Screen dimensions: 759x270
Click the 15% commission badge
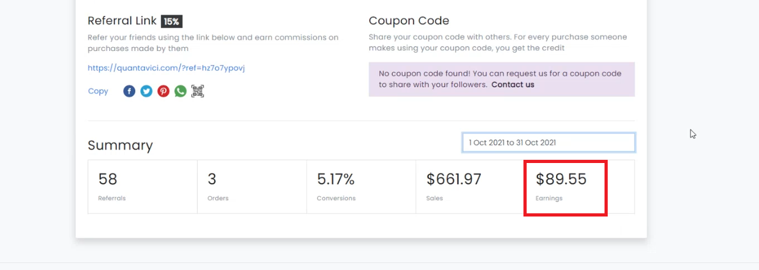(171, 21)
